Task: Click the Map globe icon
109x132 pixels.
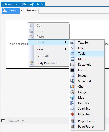Action: (x=72, y=98)
